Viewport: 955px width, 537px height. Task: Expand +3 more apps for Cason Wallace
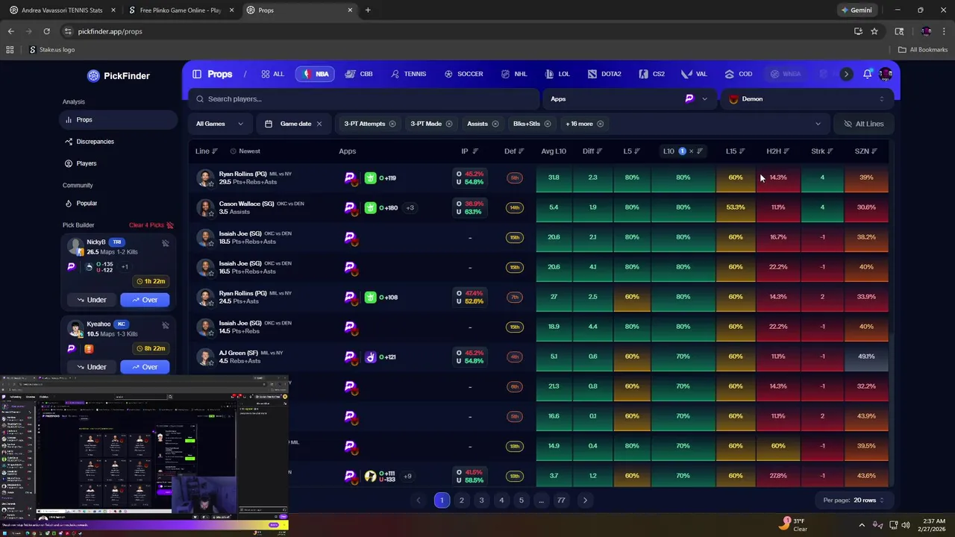tap(410, 207)
